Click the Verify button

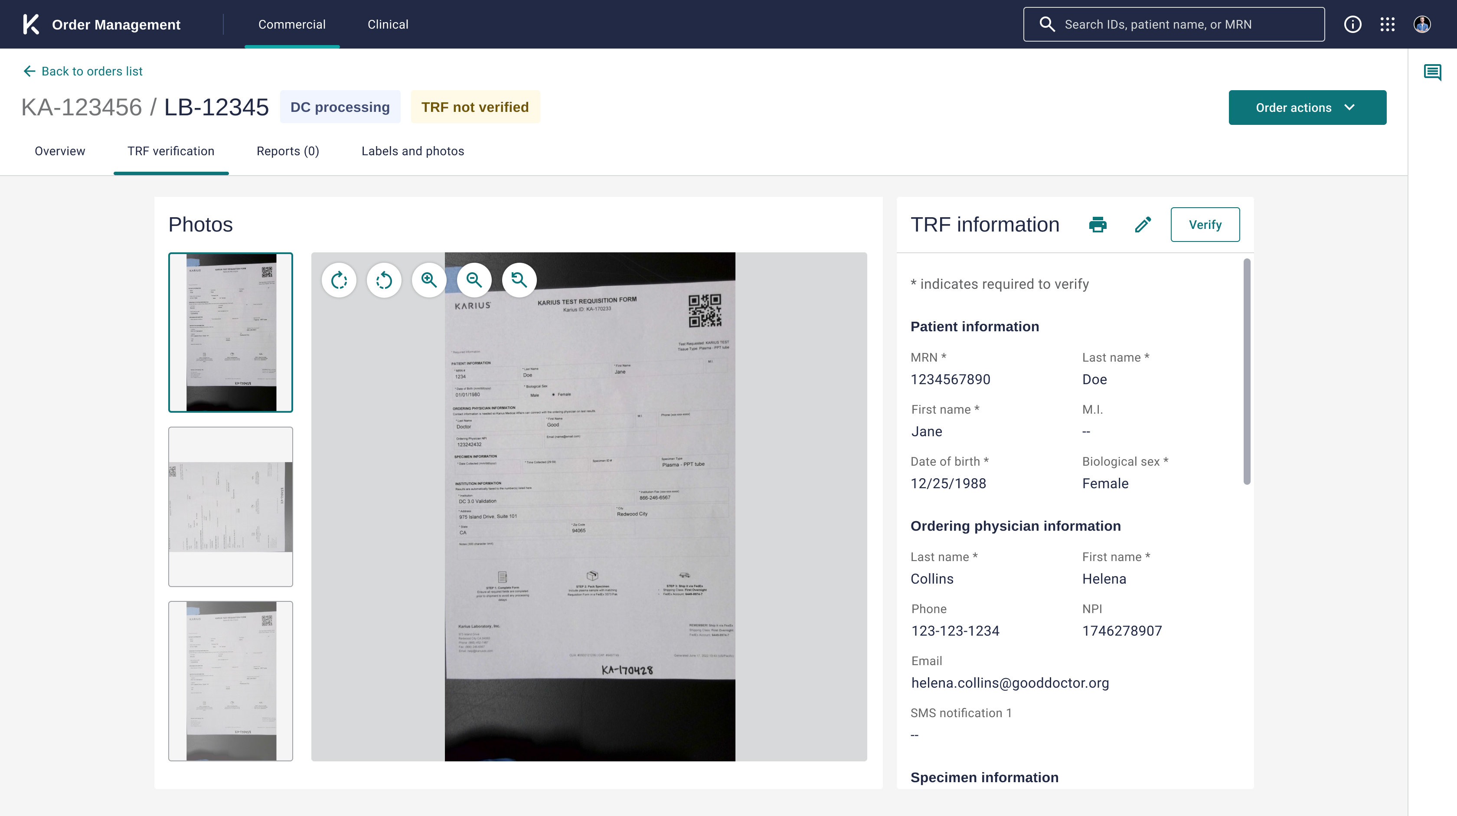pos(1205,225)
